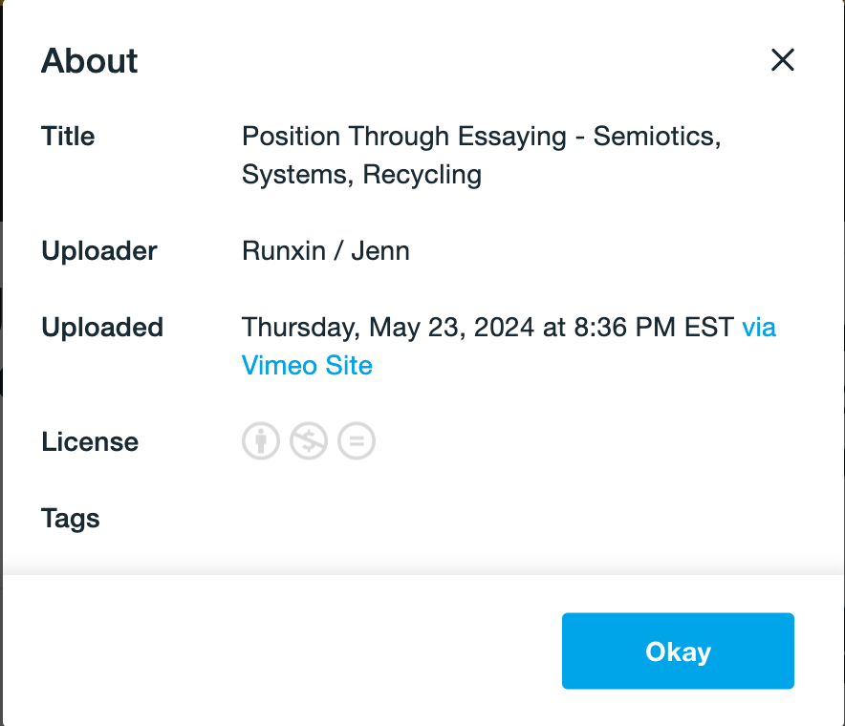Click the NonCommercial crossed-dollar license icon

point(309,441)
